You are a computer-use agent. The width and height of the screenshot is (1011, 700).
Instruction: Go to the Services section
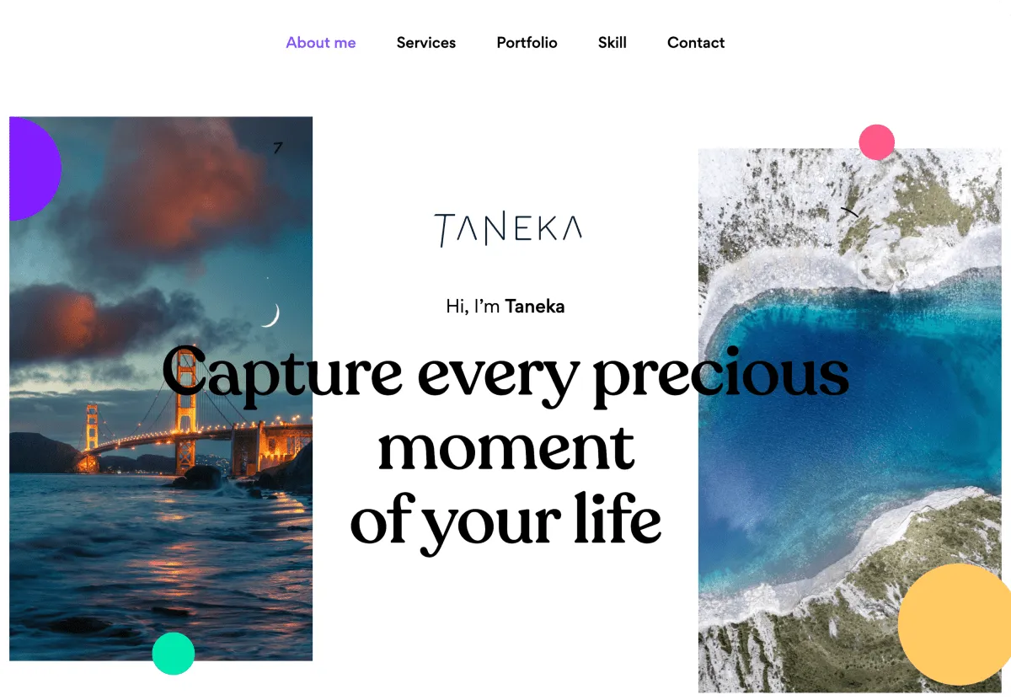(x=426, y=43)
